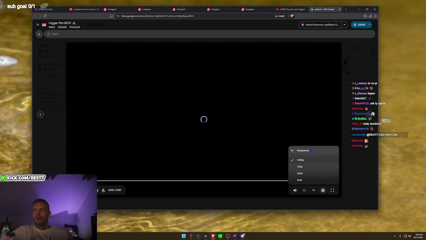426x240 pixels.
Task: Open the Pomocník menu
Action: click(x=75, y=27)
